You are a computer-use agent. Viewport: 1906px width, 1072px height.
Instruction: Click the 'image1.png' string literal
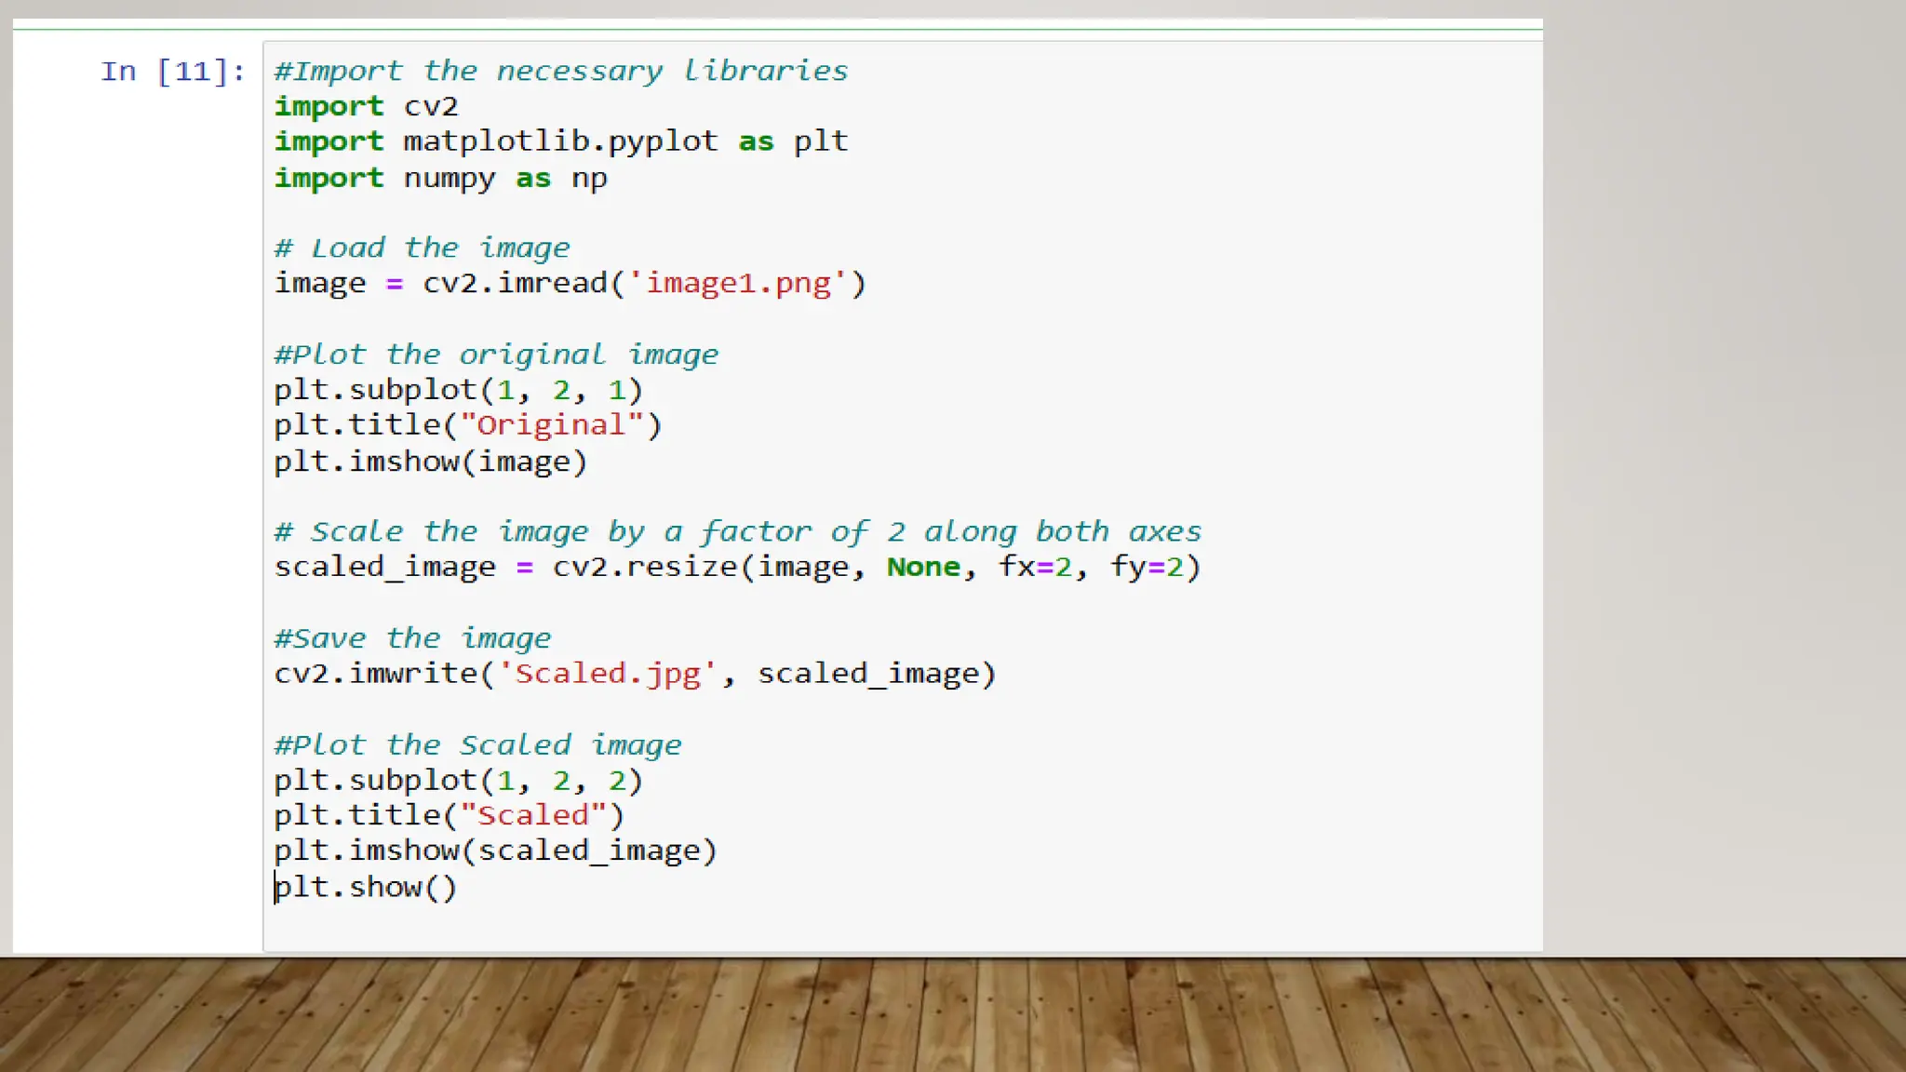click(x=738, y=283)
